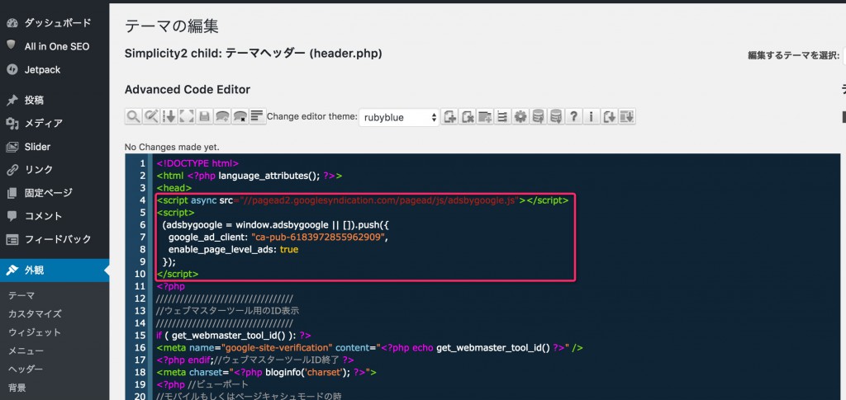Click the dashboard gauge icon

12,23
